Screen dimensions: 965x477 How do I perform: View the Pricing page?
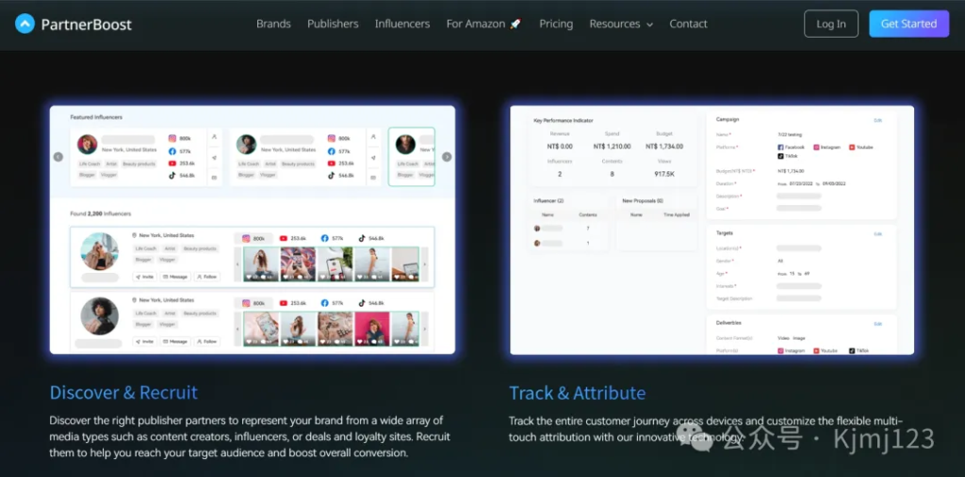556,24
